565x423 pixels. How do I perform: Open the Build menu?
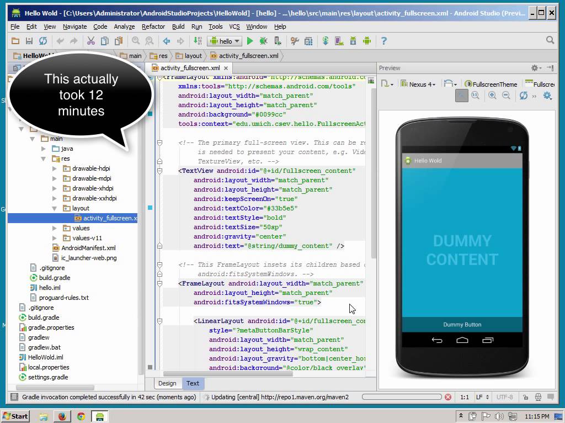[x=178, y=27]
